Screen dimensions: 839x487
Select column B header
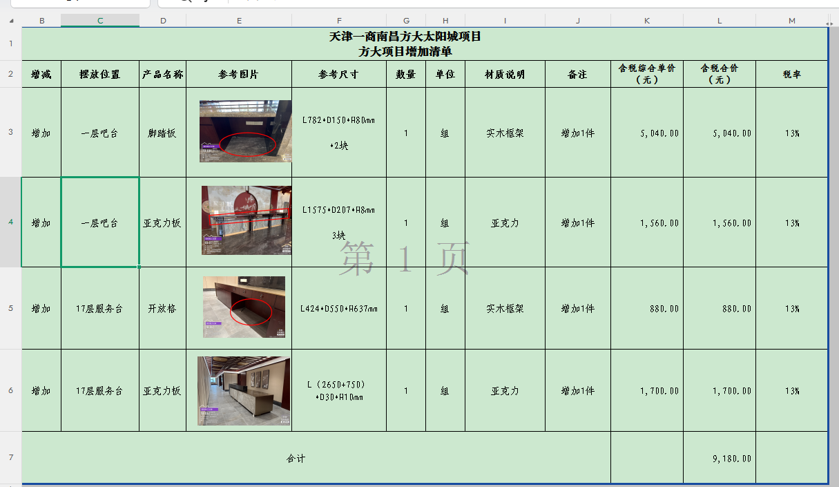coord(41,21)
